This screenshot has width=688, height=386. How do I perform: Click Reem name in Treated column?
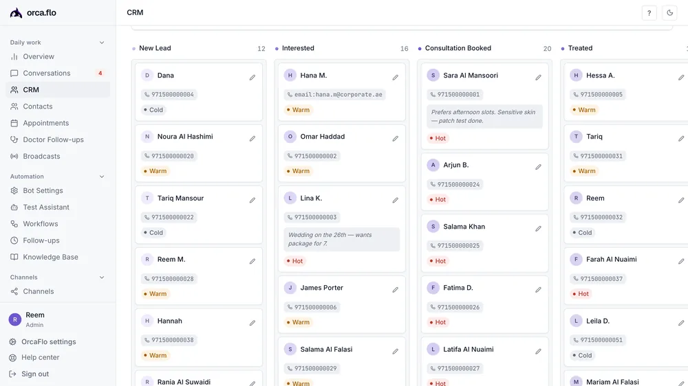(x=595, y=198)
